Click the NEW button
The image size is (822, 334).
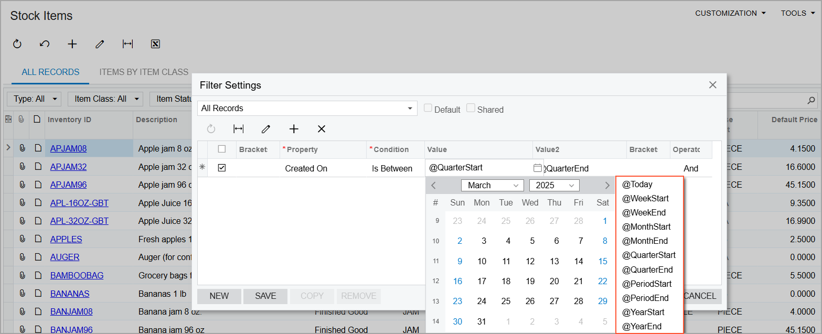coord(219,296)
